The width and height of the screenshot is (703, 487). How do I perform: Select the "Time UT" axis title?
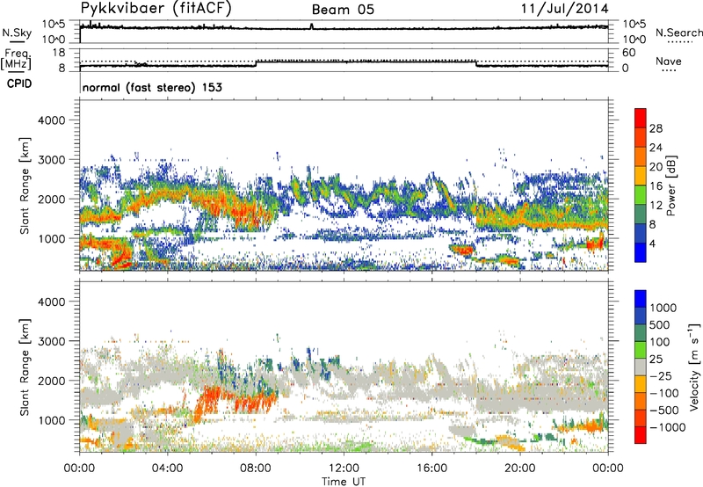click(344, 481)
